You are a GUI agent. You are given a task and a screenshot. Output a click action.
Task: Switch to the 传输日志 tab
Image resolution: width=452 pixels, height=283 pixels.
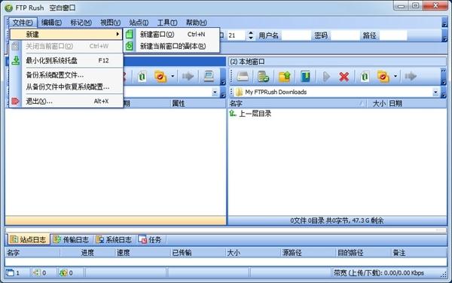pos(72,239)
